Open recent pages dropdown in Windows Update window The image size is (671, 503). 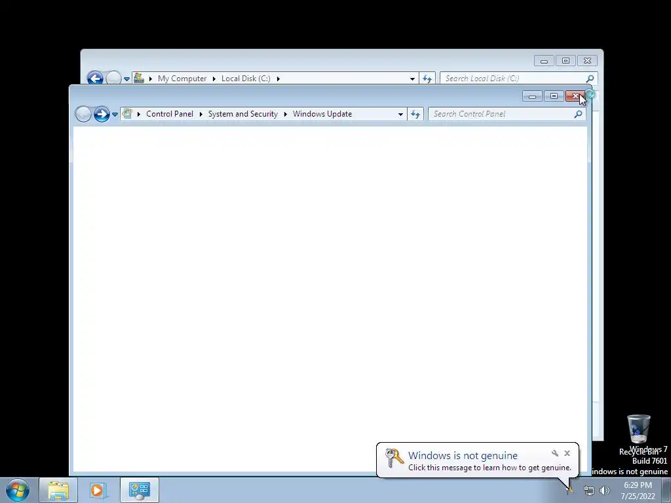click(x=115, y=115)
